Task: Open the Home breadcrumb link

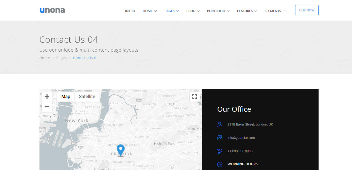Action: click(x=45, y=58)
